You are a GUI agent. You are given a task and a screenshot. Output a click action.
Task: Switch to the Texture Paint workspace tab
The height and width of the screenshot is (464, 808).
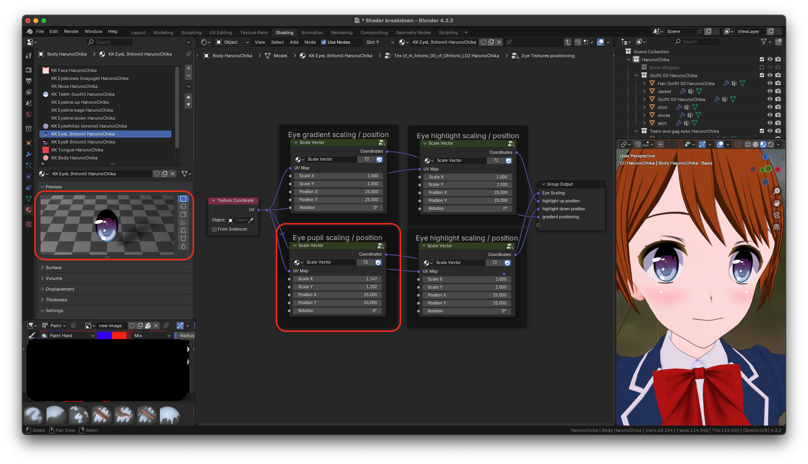[254, 33]
